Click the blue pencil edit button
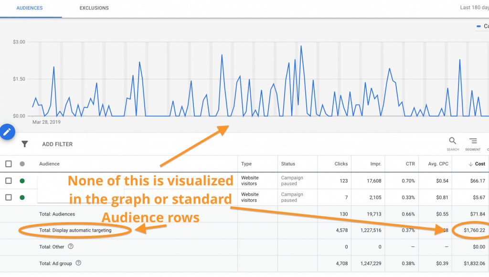 7,132
